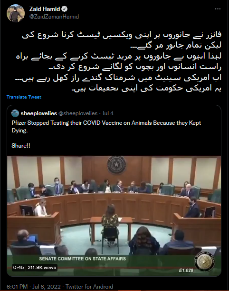Screen dimensions: 229x291
Task: Open the 6:01 PM Jul 6, 2022 timestamp
Action: click(x=34, y=287)
